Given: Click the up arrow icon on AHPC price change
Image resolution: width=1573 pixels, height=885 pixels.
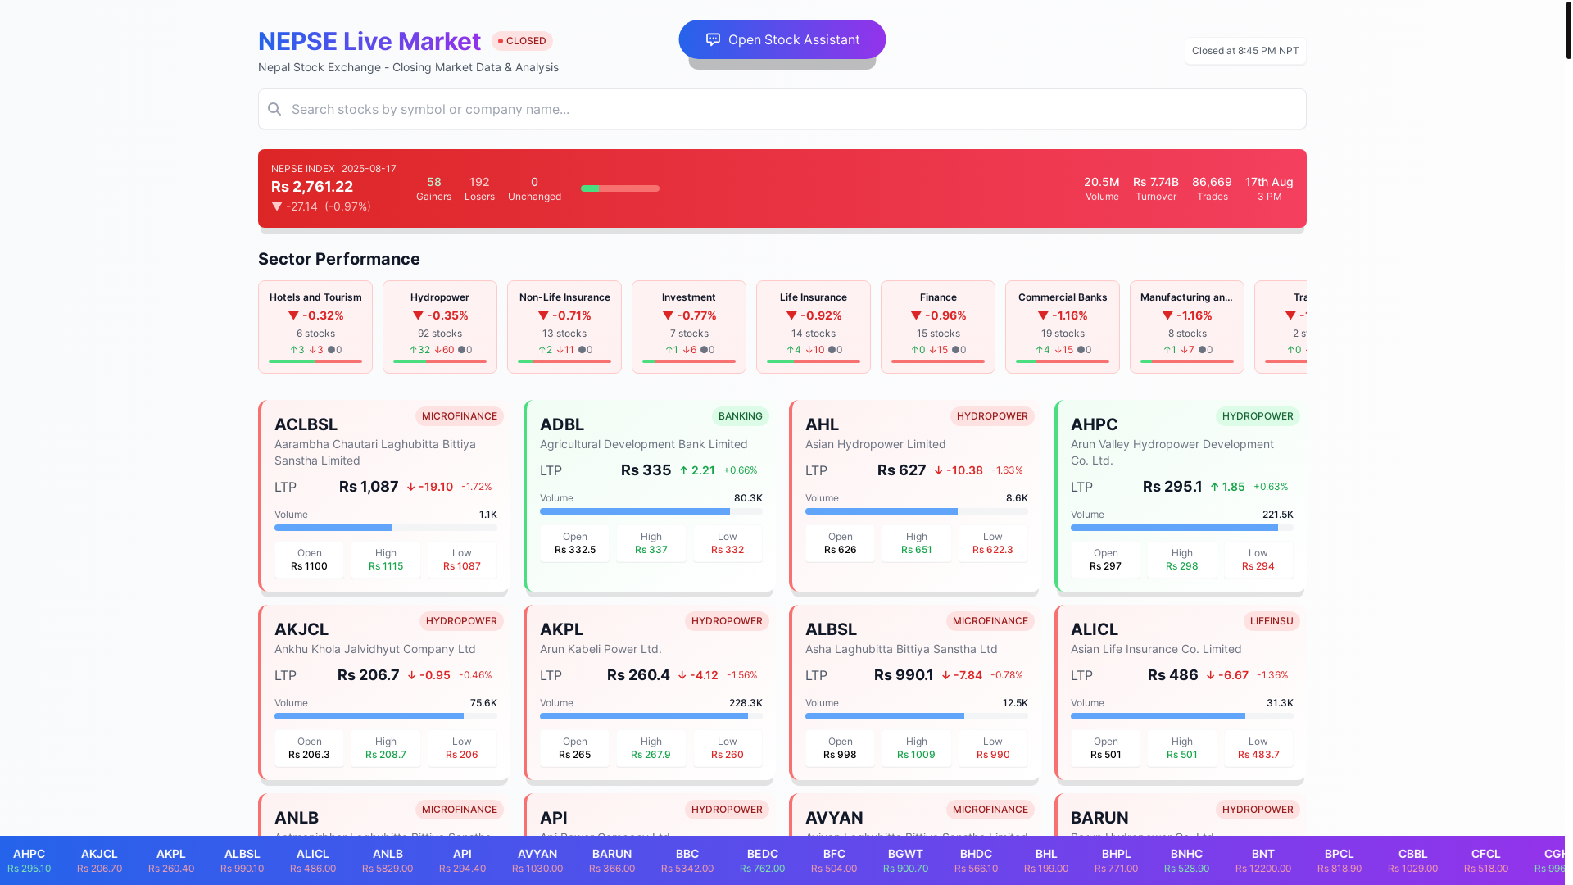Looking at the screenshot, I should (1214, 487).
